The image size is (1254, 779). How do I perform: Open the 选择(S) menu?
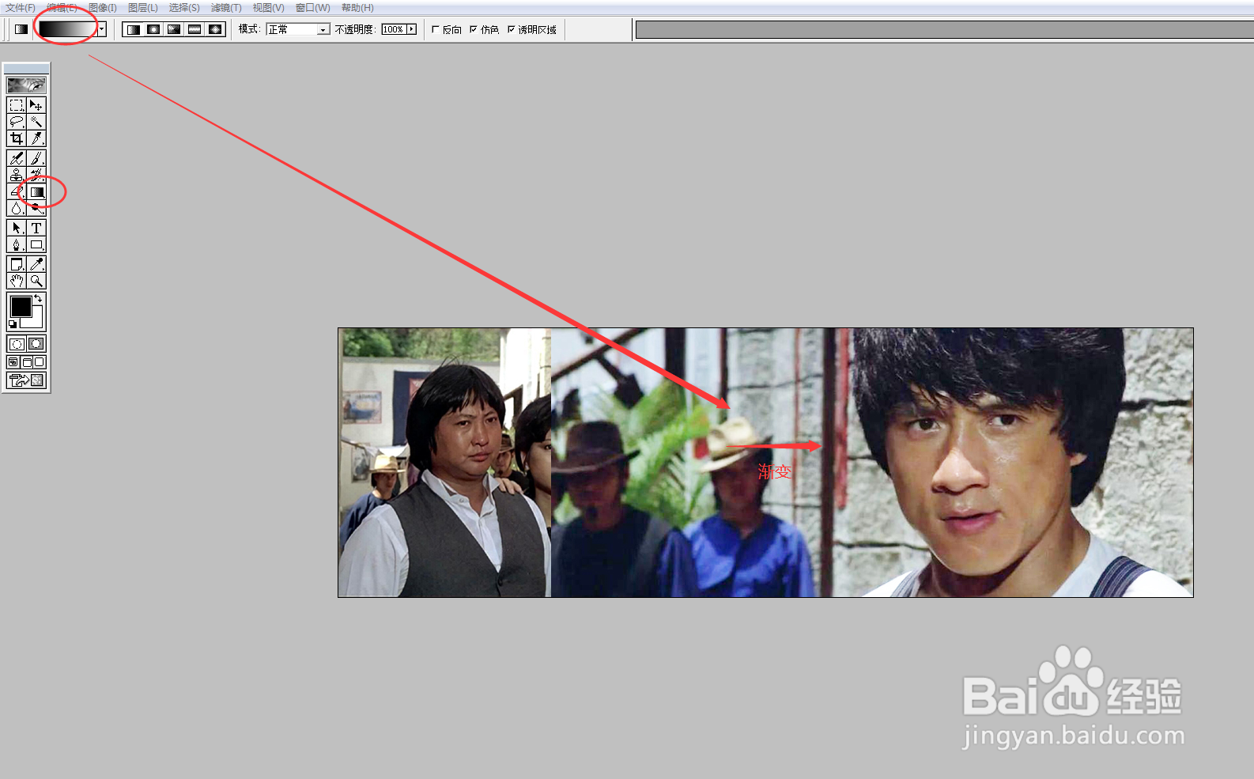tap(184, 8)
